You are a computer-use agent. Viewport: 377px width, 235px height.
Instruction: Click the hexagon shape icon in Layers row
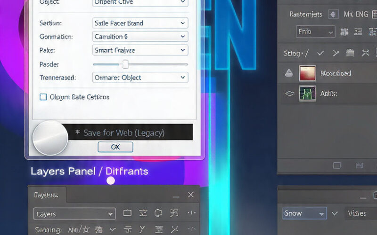tap(158, 213)
